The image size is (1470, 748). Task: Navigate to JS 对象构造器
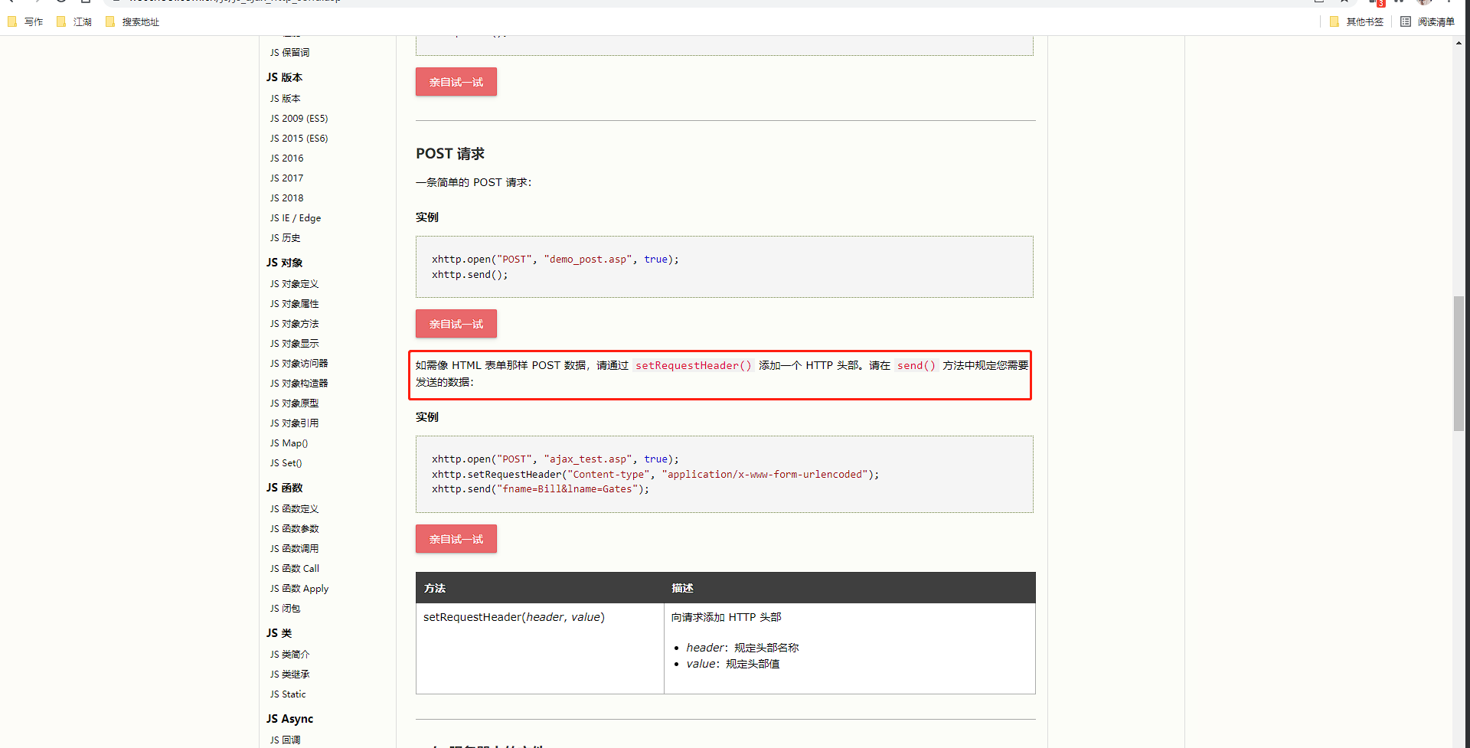tap(299, 384)
